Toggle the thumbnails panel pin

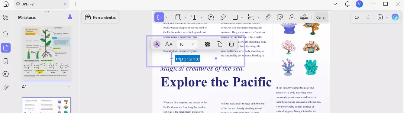coord(70,17)
